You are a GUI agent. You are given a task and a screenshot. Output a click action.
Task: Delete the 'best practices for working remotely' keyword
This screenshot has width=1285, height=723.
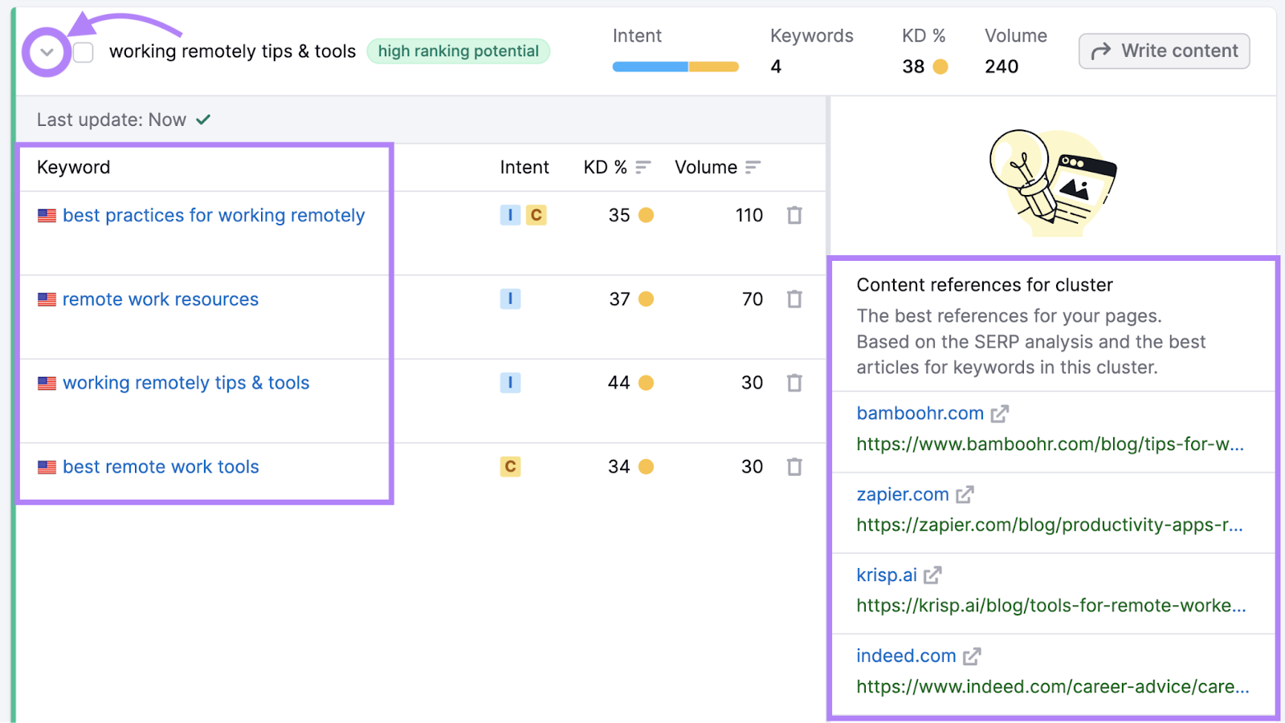point(794,215)
